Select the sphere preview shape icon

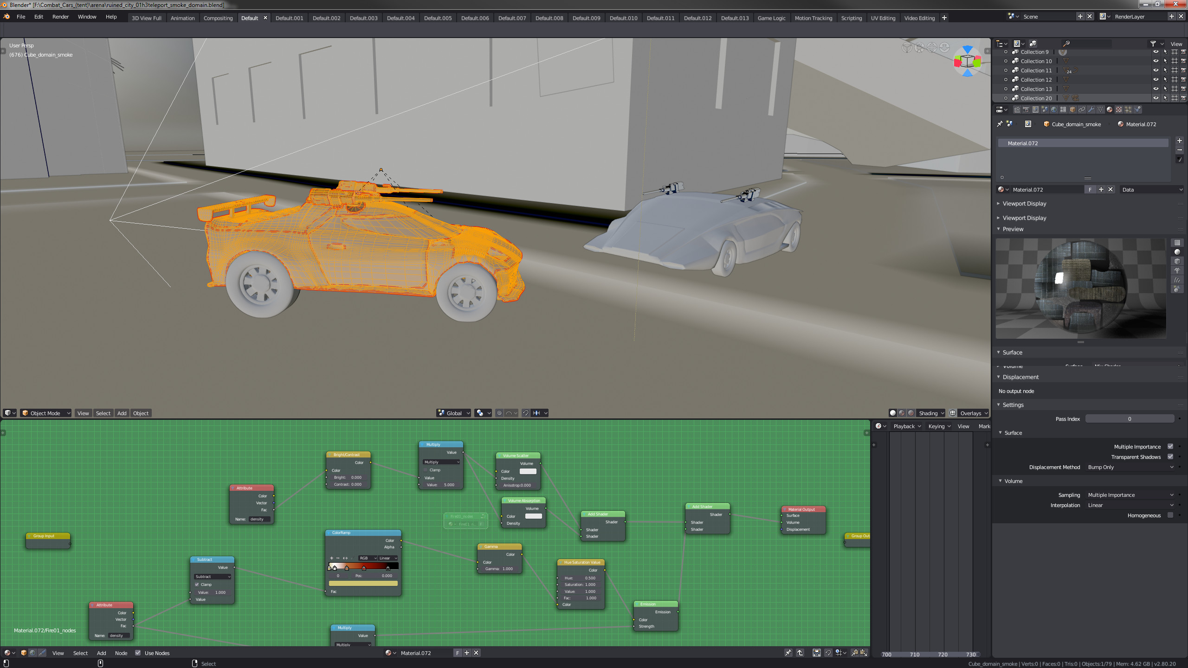click(x=1177, y=252)
